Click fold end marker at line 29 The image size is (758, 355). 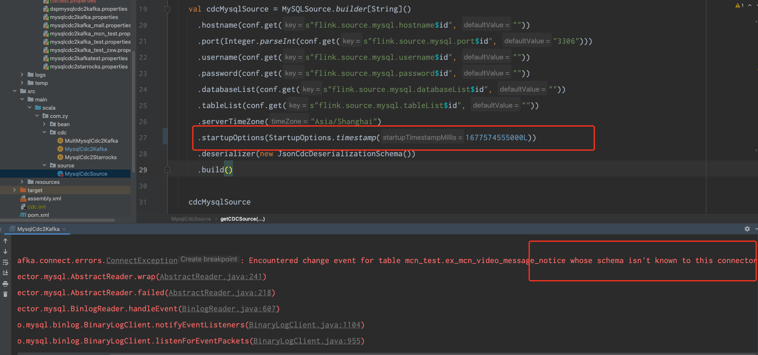(x=167, y=169)
